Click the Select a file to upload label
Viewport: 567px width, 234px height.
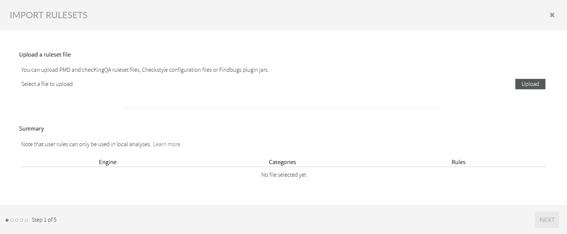47,84
